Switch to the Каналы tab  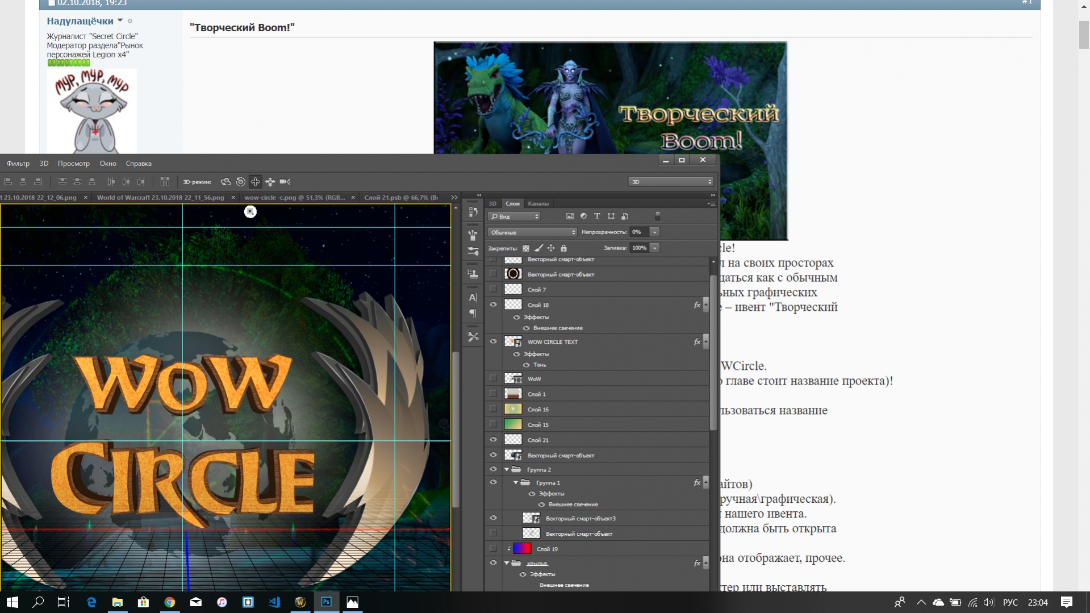[538, 203]
